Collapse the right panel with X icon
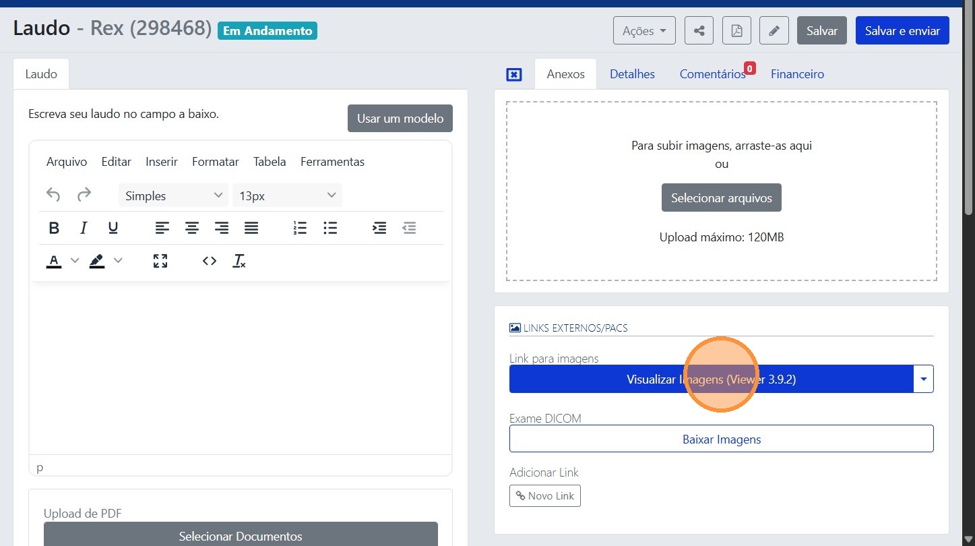Viewport: 975px width, 546px height. pyautogui.click(x=513, y=75)
